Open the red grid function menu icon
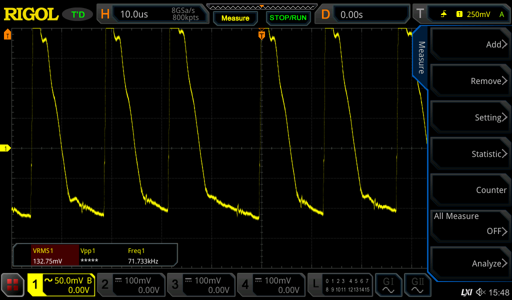Image resolution: width=512 pixels, height=300 pixels. click(x=12, y=285)
